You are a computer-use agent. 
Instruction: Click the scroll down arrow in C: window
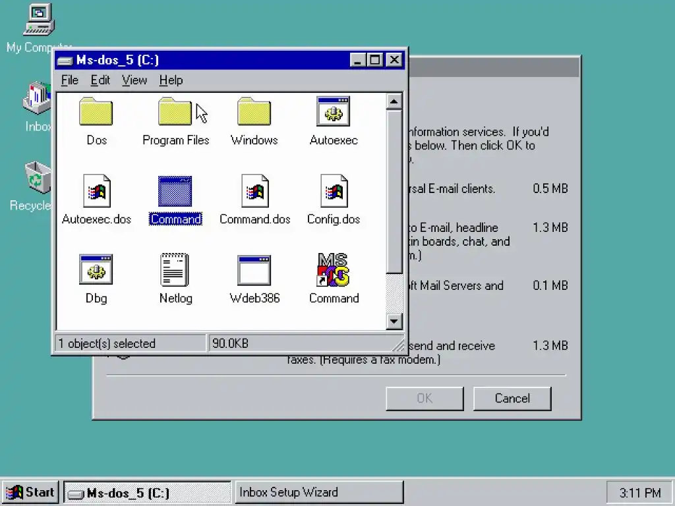point(394,321)
